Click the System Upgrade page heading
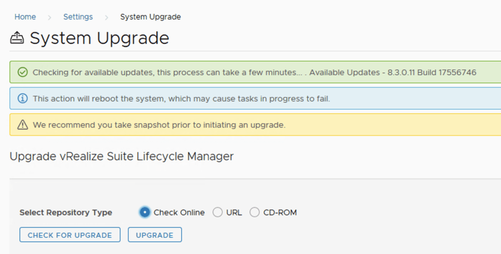 tap(99, 38)
